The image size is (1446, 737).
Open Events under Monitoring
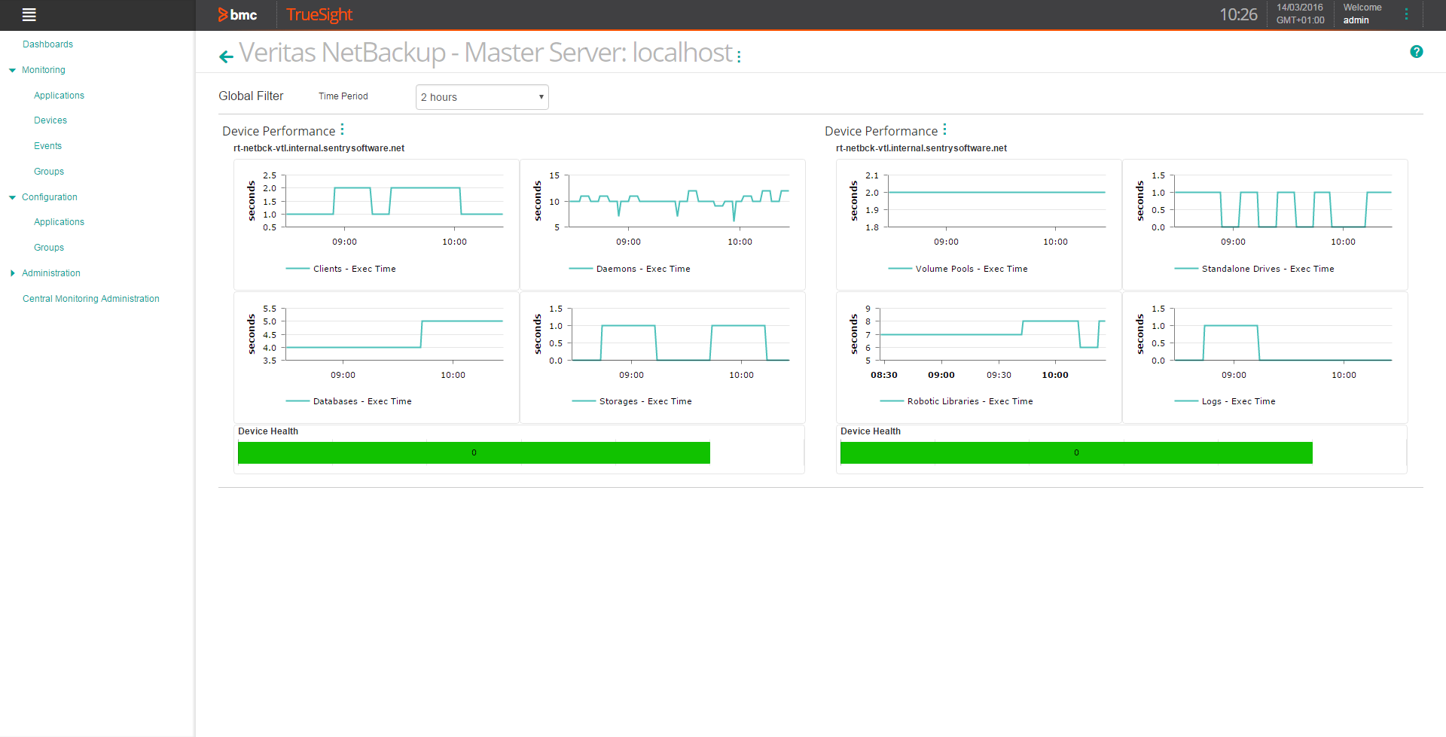click(47, 146)
